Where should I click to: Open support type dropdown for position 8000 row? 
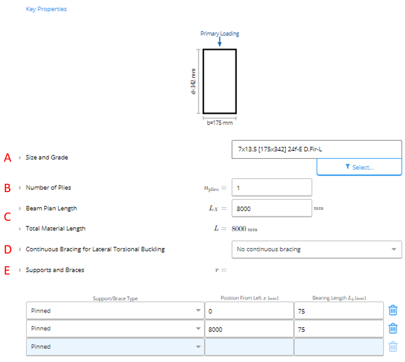[x=115, y=329]
